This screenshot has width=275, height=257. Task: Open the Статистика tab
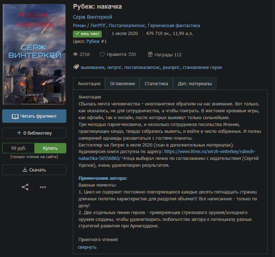156,84
